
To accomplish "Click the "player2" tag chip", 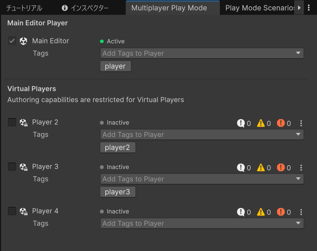I will (x=117, y=147).
